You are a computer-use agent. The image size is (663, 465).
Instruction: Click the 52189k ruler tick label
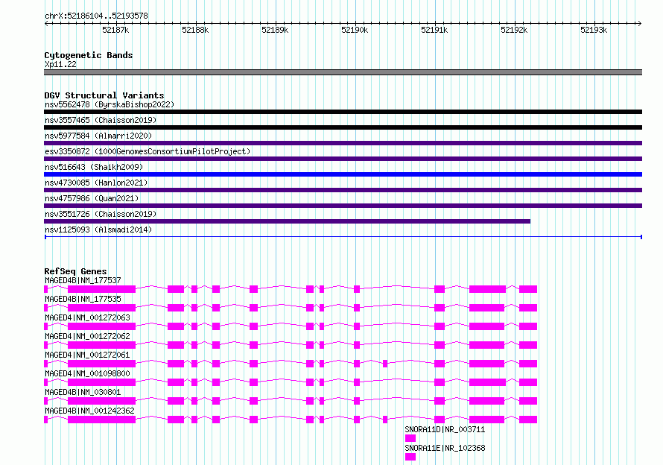[x=275, y=30]
